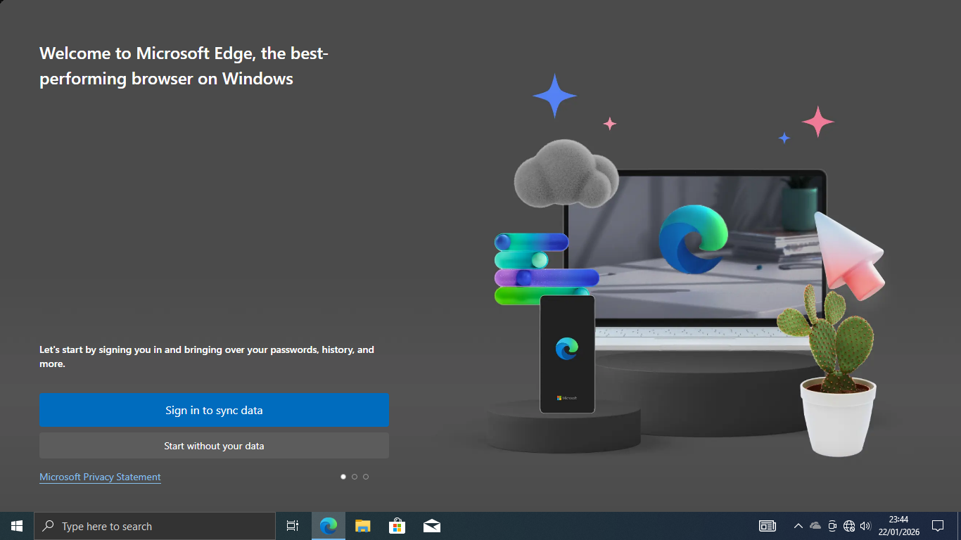The height and width of the screenshot is (540, 961).
Task: Click the Meet Now camera tray icon
Action: 832,526
